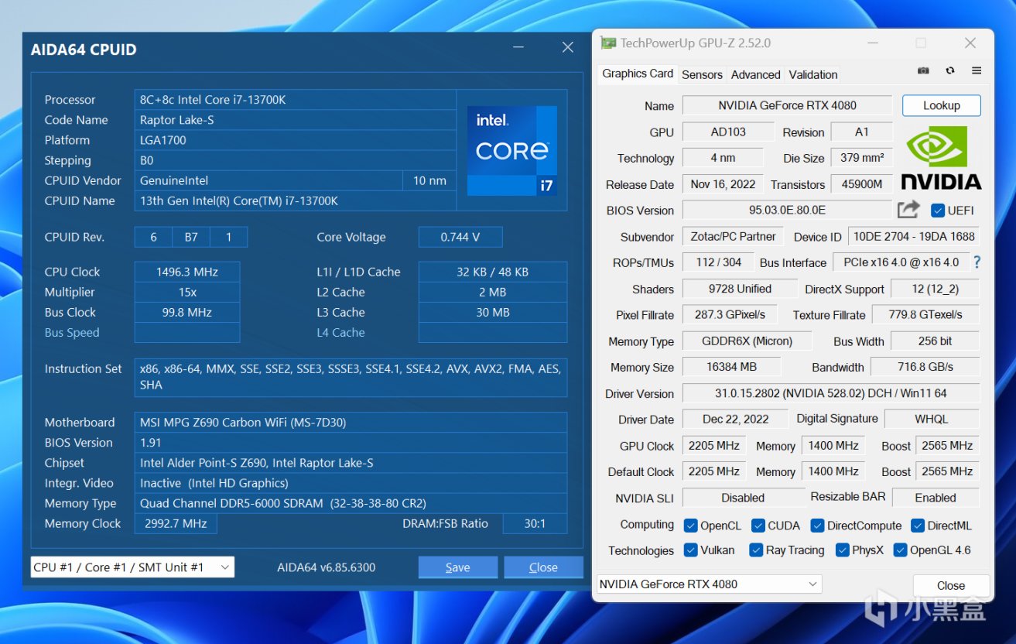Screen dimensions: 1016x644
Task: Click the BIOS share/export arrow icon
Action: (x=908, y=210)
